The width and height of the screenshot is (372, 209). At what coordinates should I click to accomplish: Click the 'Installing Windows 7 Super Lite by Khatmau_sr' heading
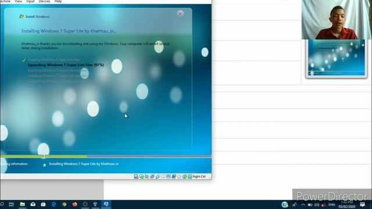click(x=69, y=31)
